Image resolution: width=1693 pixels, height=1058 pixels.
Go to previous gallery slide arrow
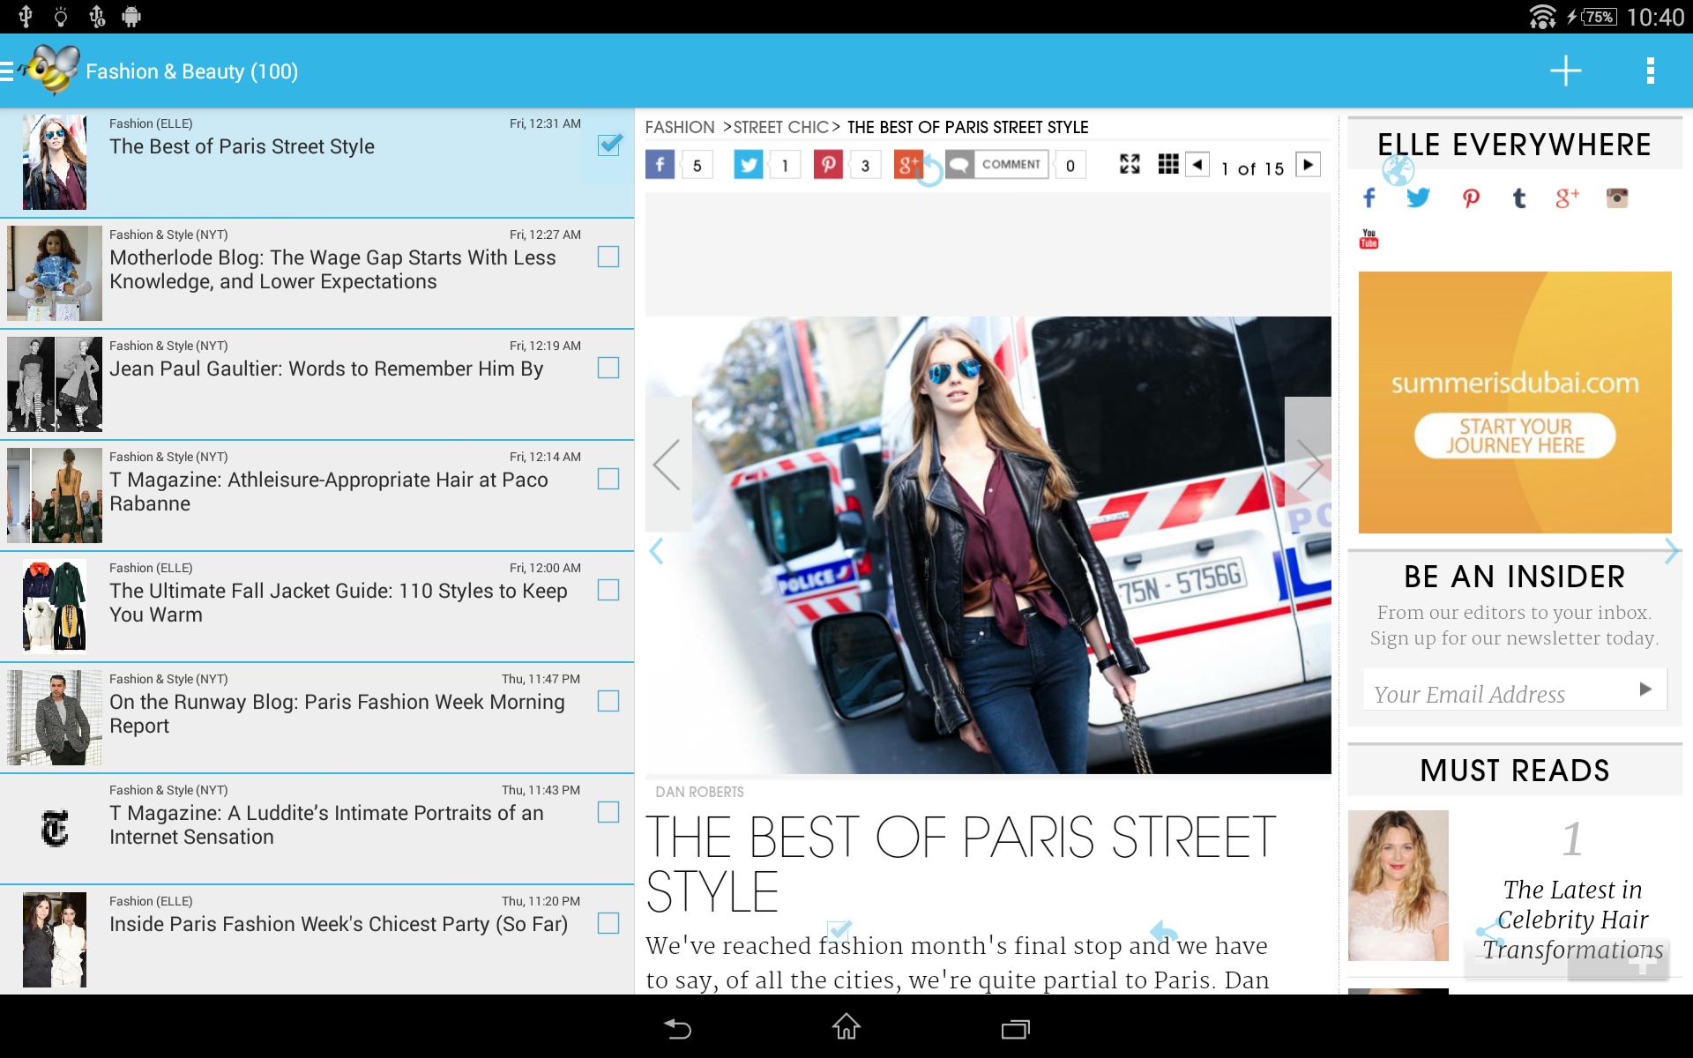(x=1197, y=165)
